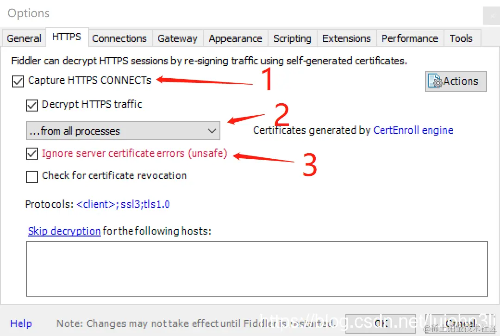The image size is (500, 336).
Task: Open the CertEnroll engine link
Action: 413,130
